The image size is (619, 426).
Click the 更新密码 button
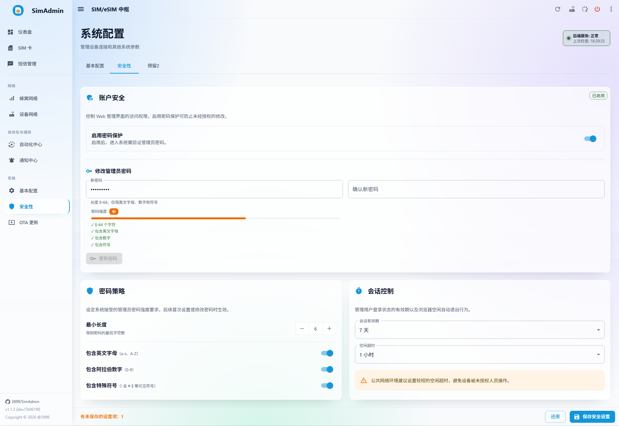point(104,259)
